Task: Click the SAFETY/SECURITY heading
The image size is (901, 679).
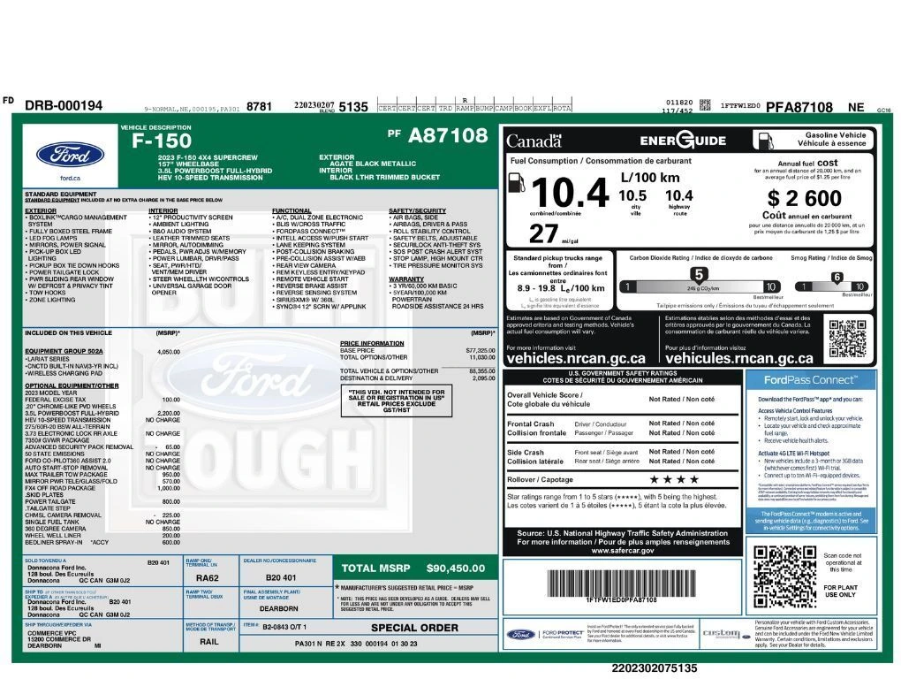Action: point(417,211)
